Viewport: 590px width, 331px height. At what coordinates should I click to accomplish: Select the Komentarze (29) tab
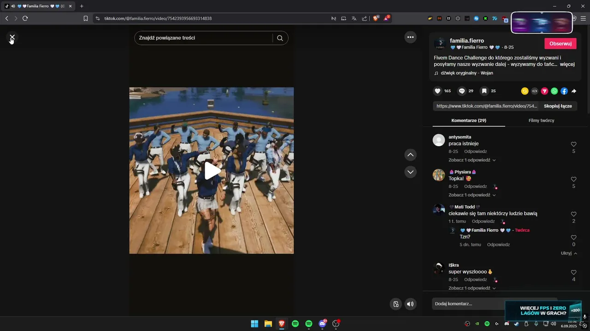pos(469,120)
